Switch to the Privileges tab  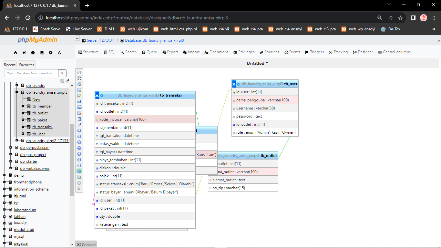pyautogui.click(x=244, y=52)
